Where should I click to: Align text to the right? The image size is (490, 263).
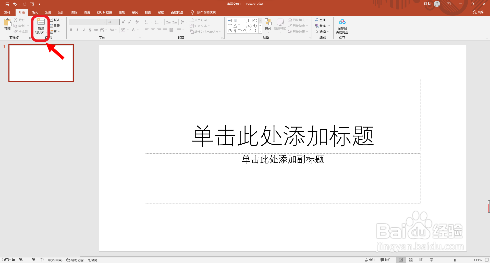[x=159, y=30]
